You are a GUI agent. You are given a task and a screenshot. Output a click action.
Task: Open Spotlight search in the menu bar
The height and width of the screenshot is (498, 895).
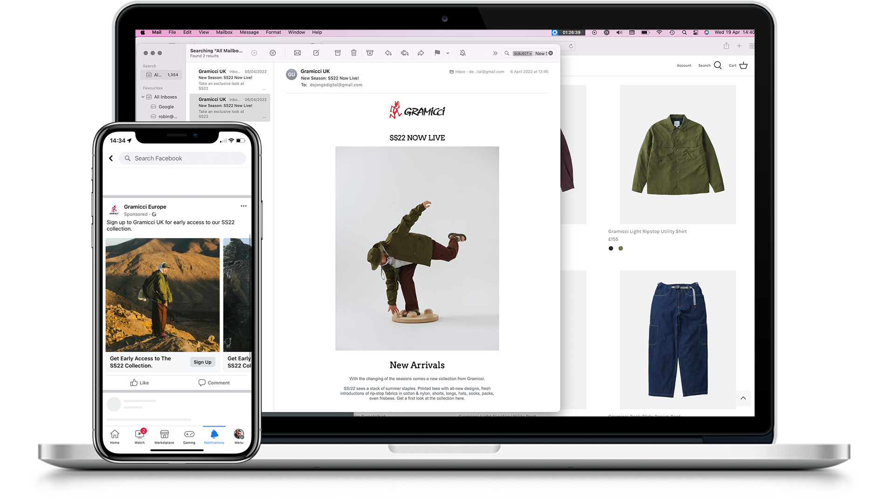[684, 33]
